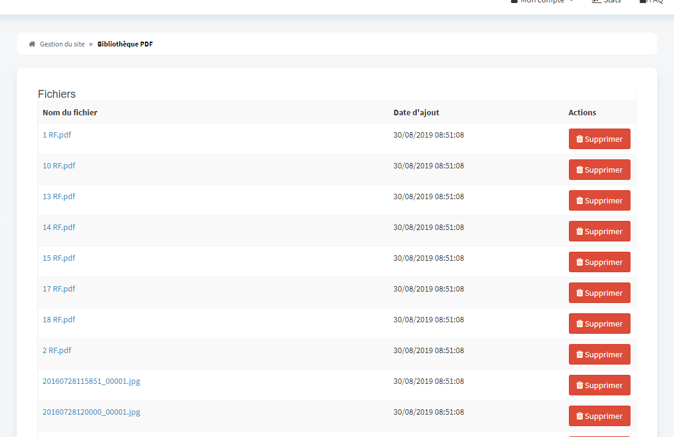Click trash icon for 20160728115851_00001.jpg
Image resolution: width=674 pixels, height=437 pixels.
pyautogui.click(x=580, y=385)
